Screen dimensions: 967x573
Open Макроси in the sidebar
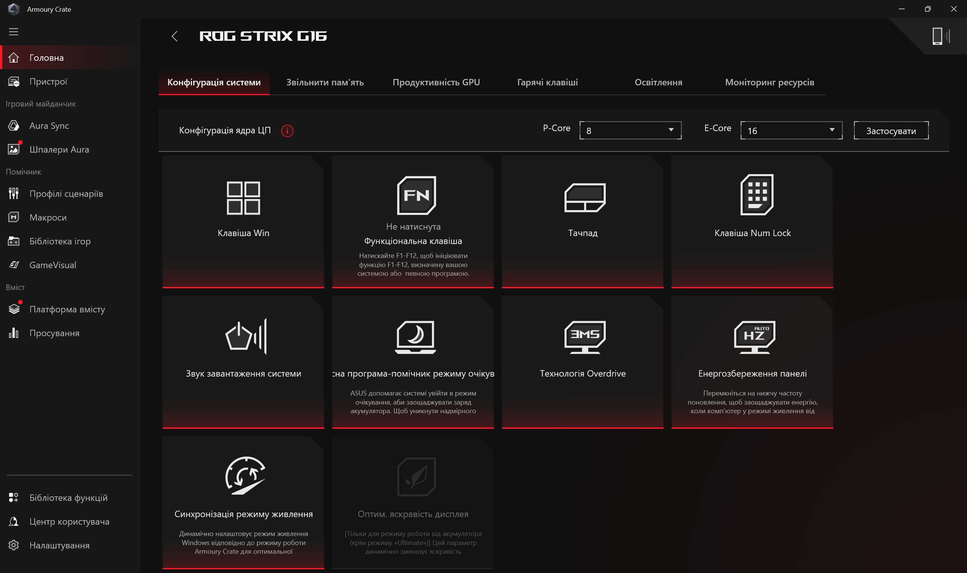(48, 218)
